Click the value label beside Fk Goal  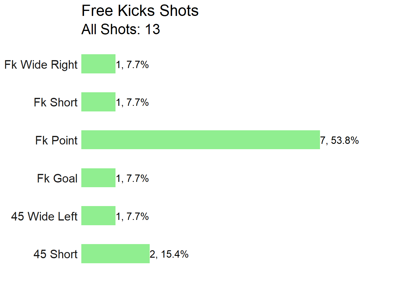[x=132, y=179]
